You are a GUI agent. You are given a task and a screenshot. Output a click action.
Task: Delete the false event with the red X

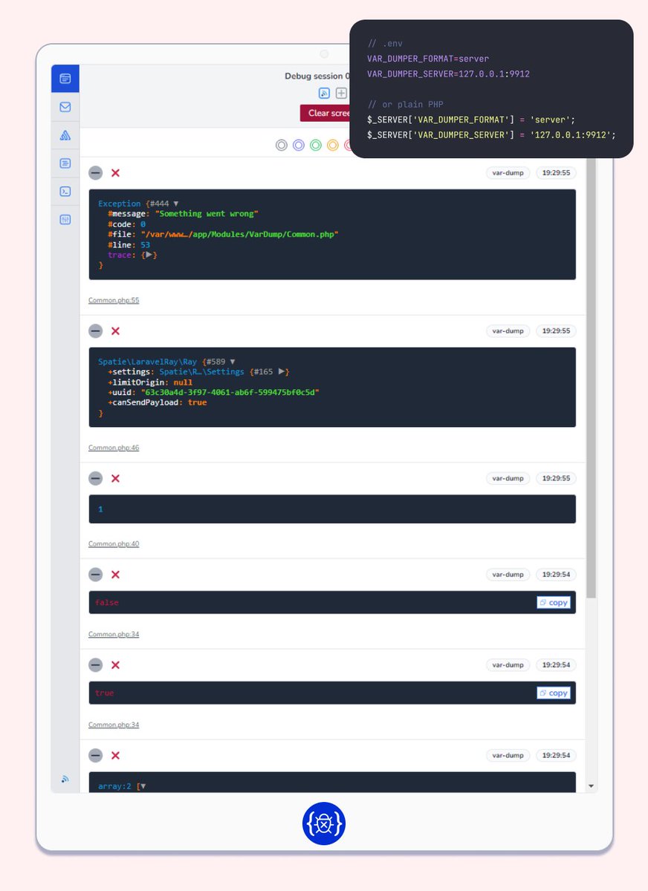(115, 575)
